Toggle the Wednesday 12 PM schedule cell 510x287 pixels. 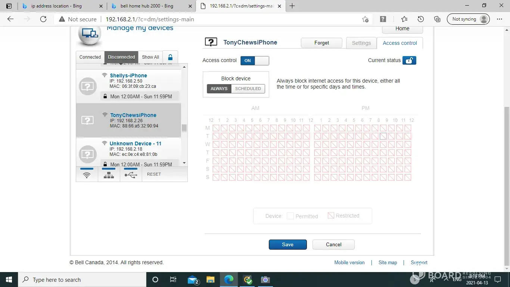[317, 145]
